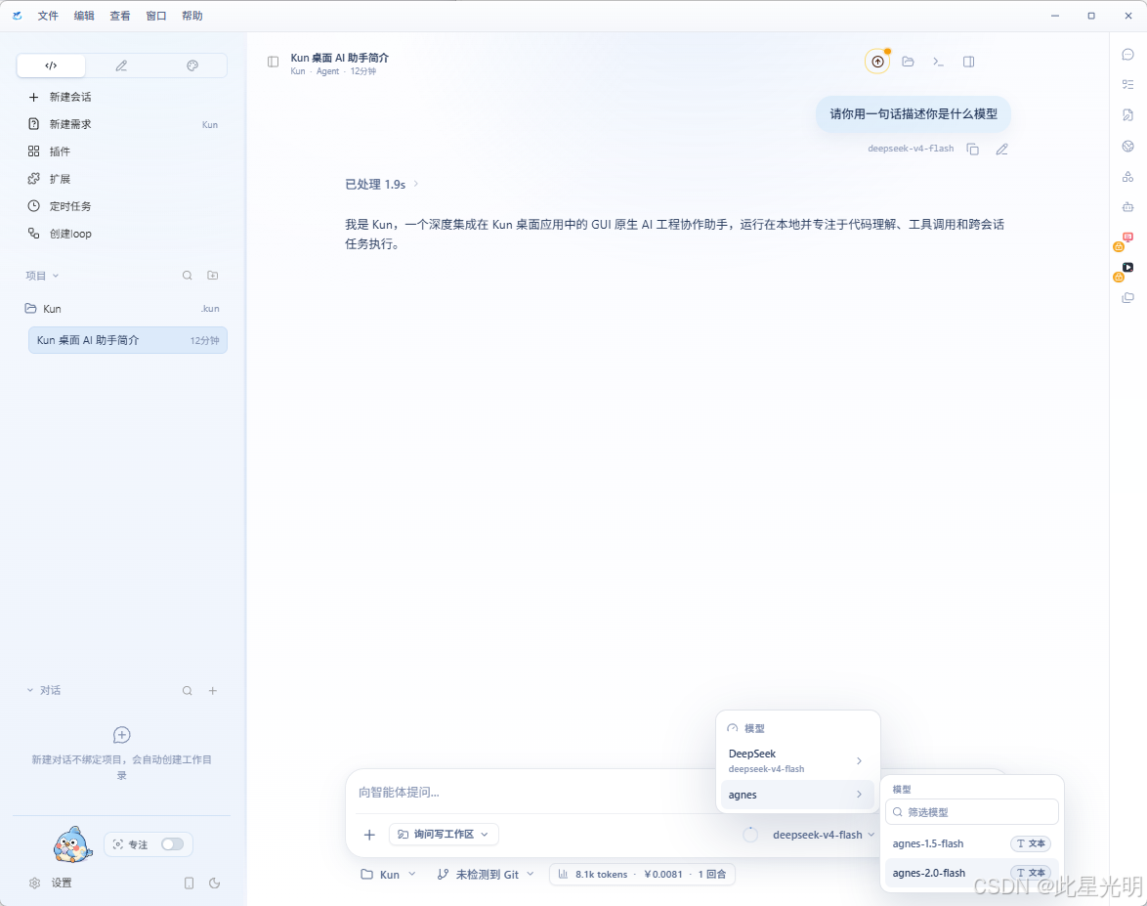Screen dimensions: 1147x906
Task: Select the agnes-1.5-flash model
Action: [972, 843]
